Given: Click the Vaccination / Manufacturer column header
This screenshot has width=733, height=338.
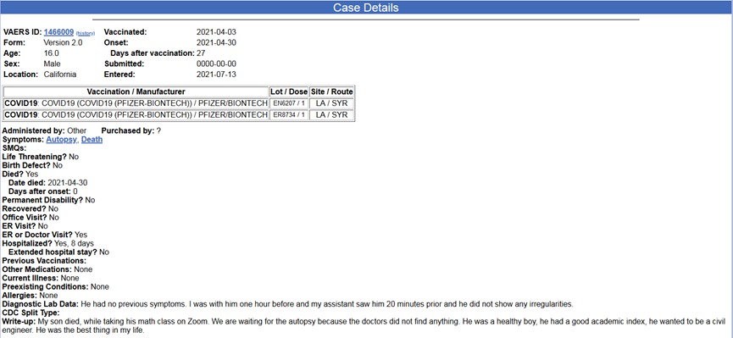Looking at the screenshot, I should [136, 91].
